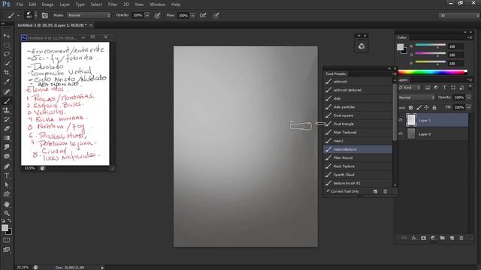Screen dimensions: 481x270
Task: Toggle lock position for layer
Action: pyautogui.click(x=426, y=107)
